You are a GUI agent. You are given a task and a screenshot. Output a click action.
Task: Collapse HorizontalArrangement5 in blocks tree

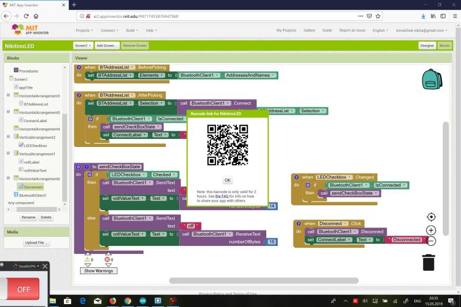point(8,112)
